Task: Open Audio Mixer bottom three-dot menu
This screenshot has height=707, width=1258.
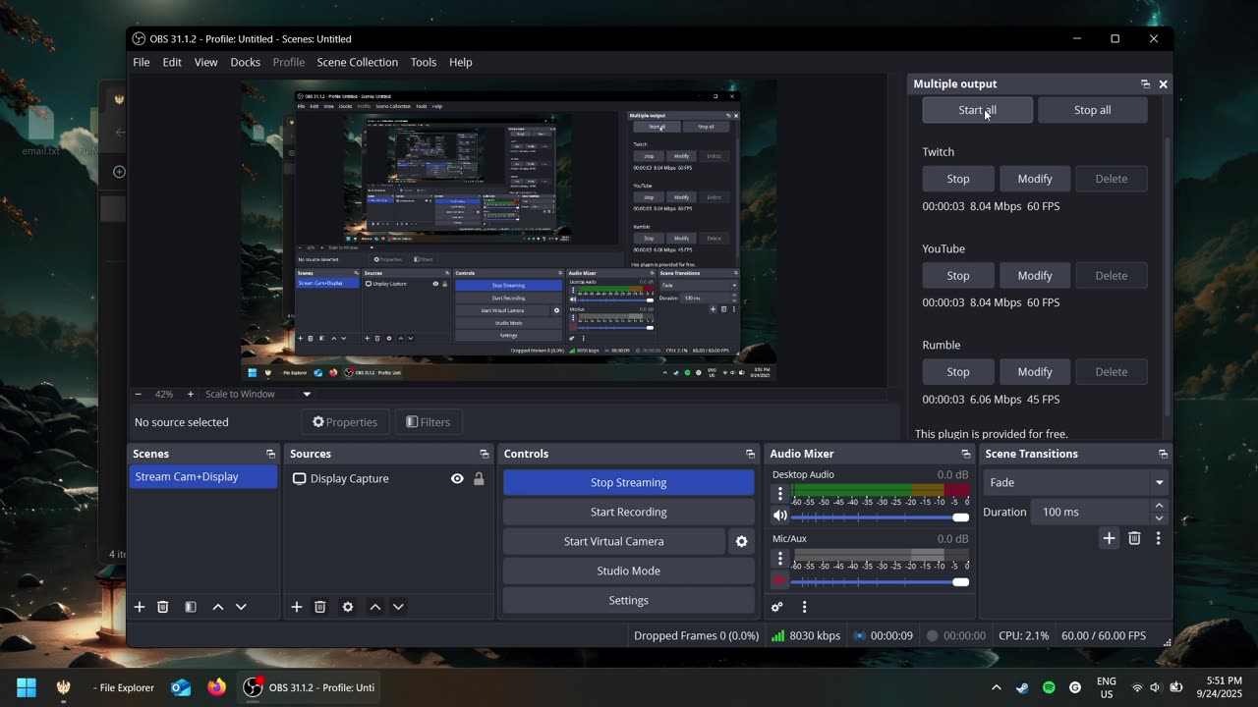Action: coord(804,607)
